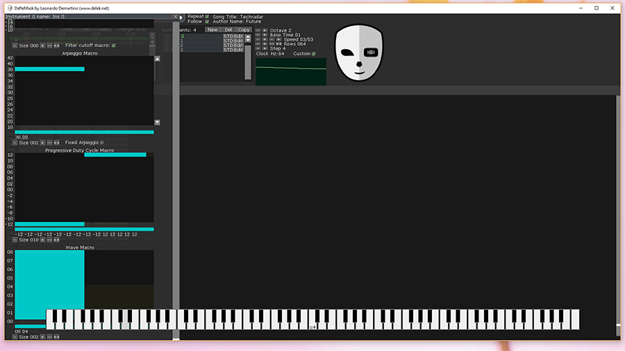Click double-minus button left of Fixed Arpeggio
625x351 pixels.
tap(49, 142)
